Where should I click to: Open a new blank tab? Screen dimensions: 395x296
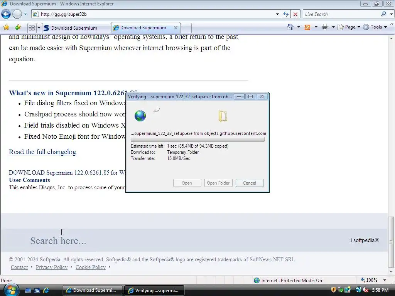186,28
